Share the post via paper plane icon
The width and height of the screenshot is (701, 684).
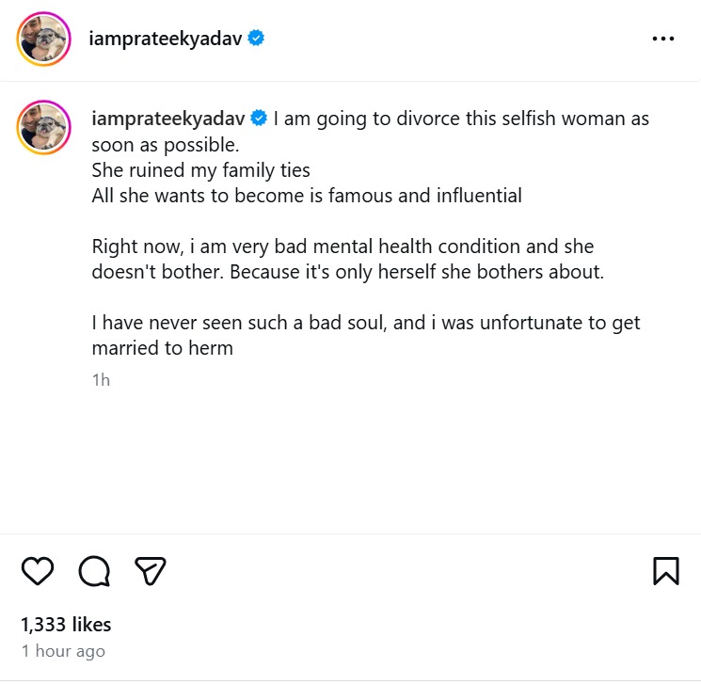pos(151,570)
